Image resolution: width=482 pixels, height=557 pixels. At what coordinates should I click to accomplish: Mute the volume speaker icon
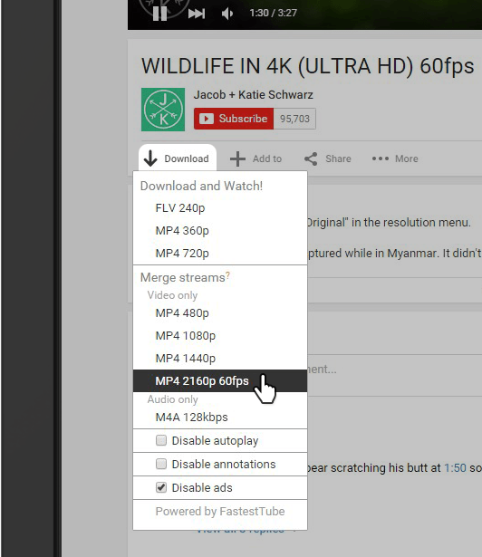[227, 14]
